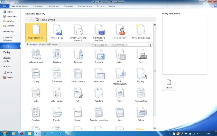Switch to the Układ strony tab
217x136 pixels.
[x=53, y=6]
